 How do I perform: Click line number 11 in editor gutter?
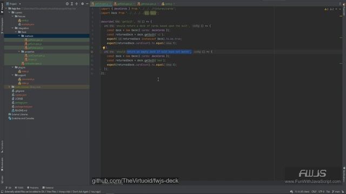pos(92,52)
